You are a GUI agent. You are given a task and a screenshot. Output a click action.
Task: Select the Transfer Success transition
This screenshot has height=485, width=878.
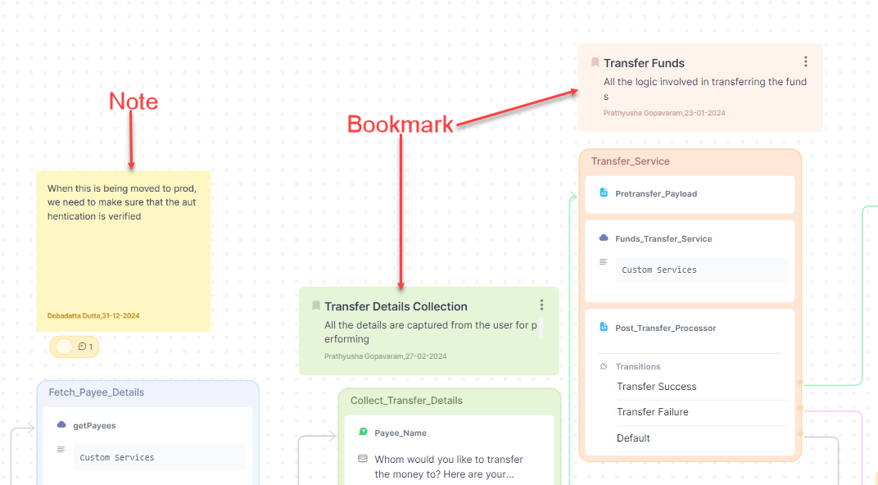656,387
